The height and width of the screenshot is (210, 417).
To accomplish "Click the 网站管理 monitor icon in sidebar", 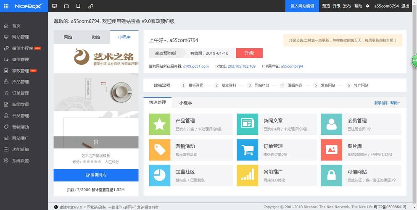I will [6, 37].
